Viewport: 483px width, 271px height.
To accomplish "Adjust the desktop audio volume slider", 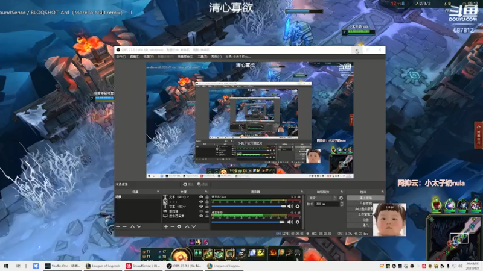I will tap(249, 222).
